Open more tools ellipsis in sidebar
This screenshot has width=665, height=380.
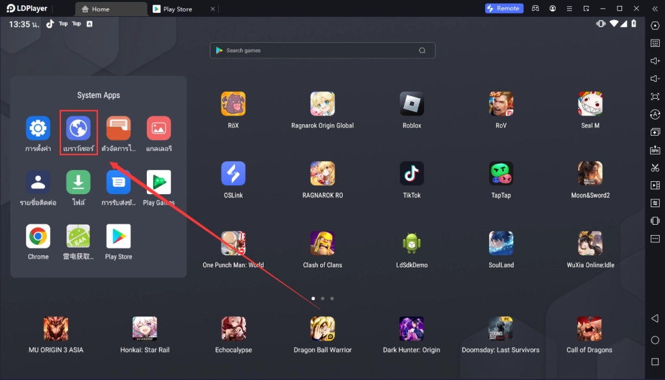655,239
